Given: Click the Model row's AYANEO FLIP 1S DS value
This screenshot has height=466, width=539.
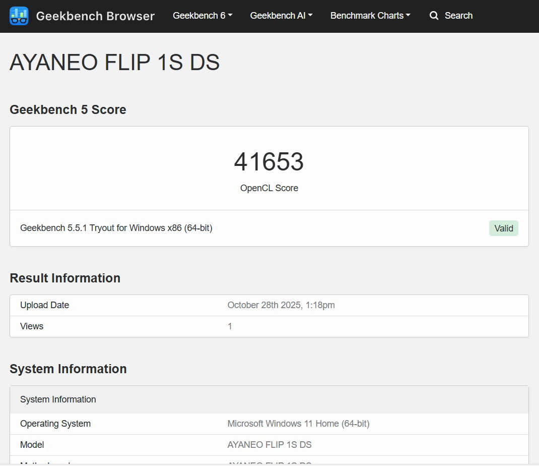Looking at the screenshot, I should coord(269,445).
